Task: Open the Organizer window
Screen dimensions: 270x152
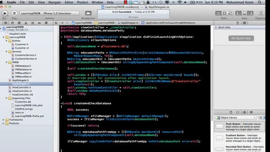Action: 261,13
